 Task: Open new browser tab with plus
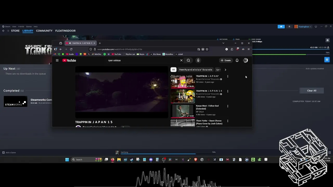coord(100,43)
